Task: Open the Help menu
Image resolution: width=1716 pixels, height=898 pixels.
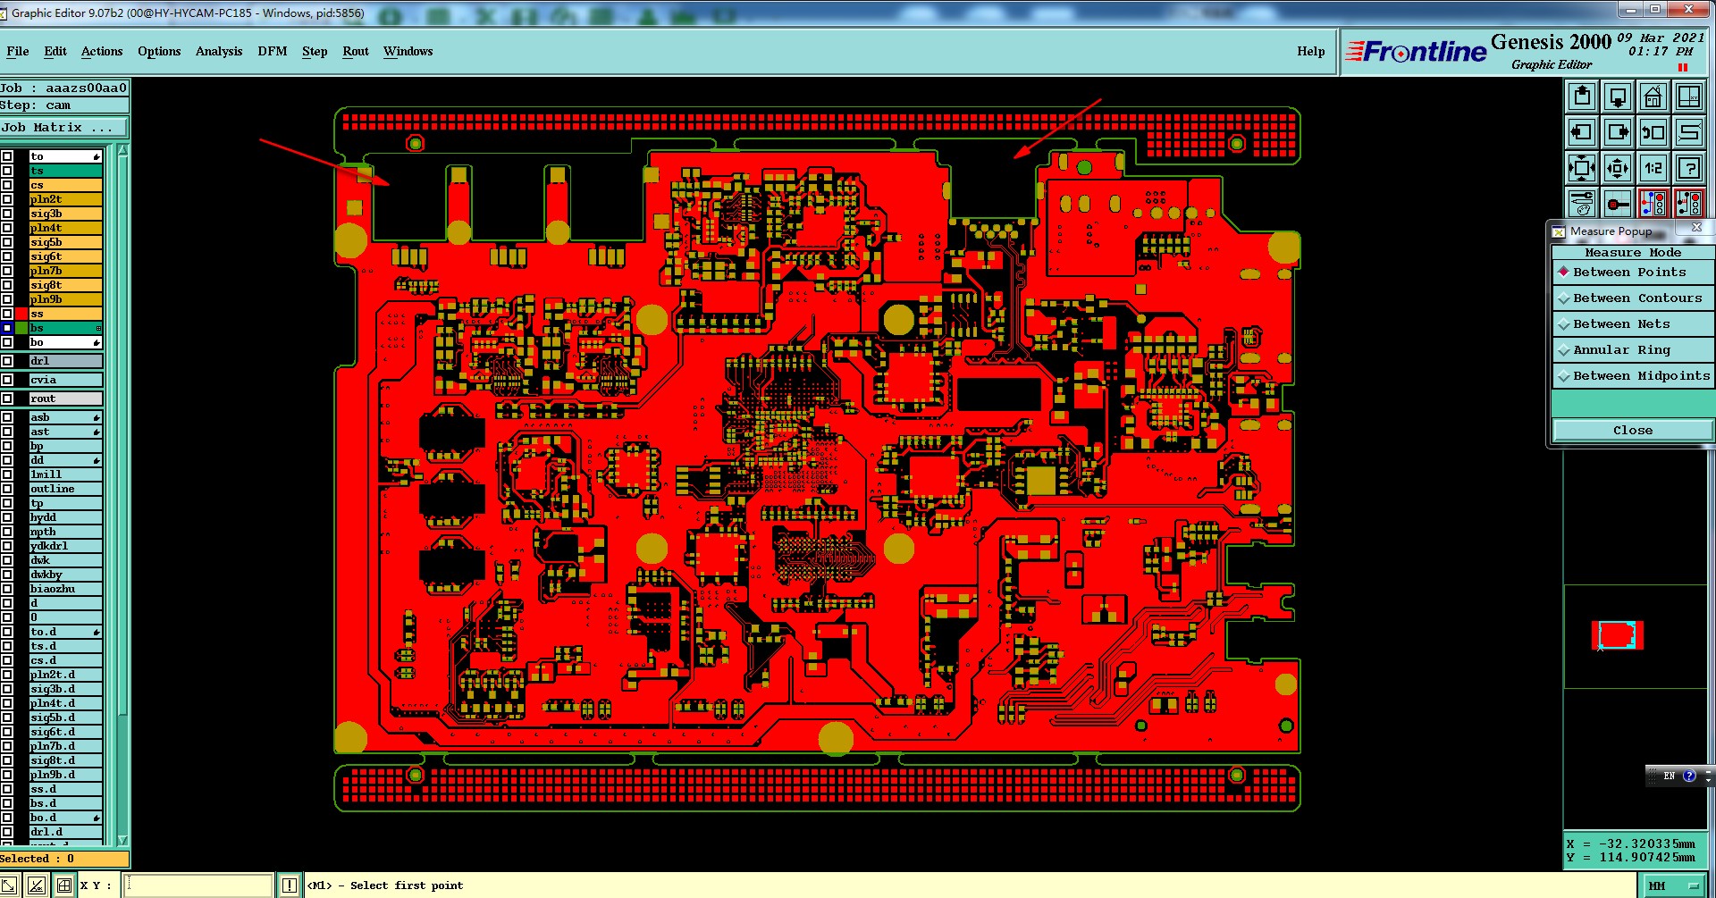Action: point(1311,51)
